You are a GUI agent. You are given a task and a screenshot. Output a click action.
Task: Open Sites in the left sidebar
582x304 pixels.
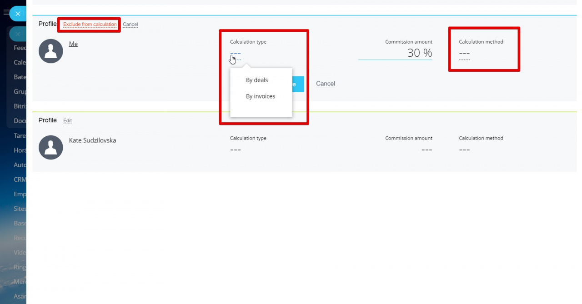click(20, 209)
